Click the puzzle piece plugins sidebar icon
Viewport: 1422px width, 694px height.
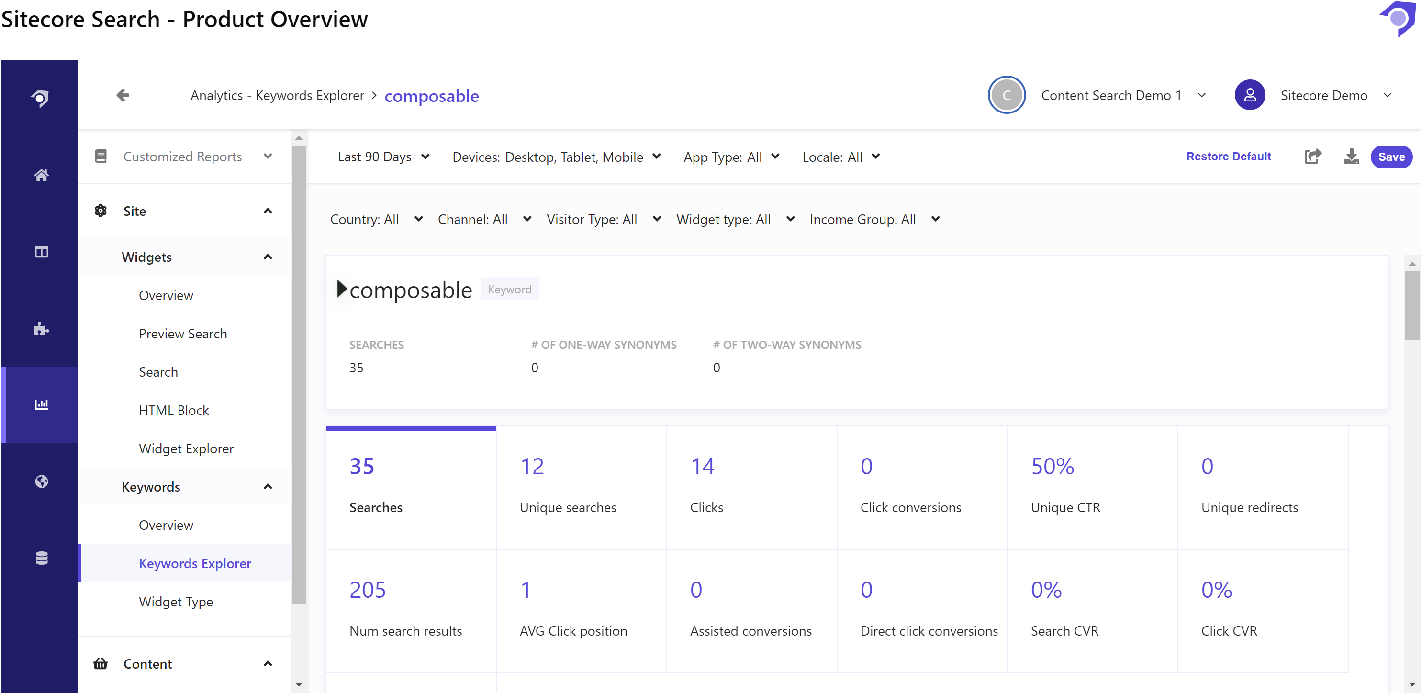(x=42, y=329)
